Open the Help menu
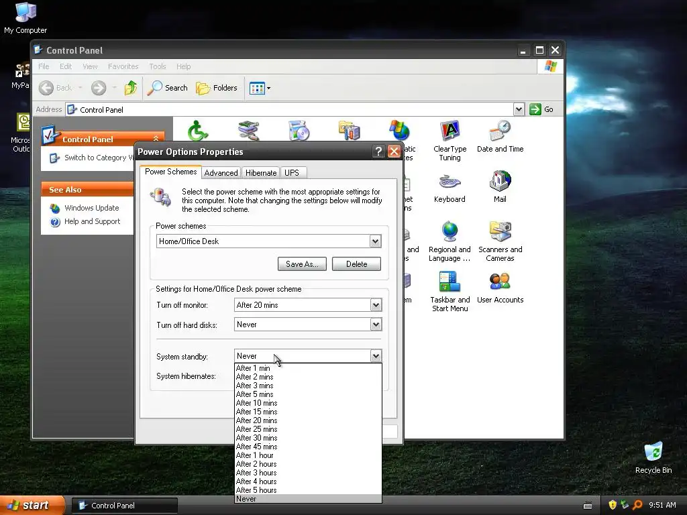Screen dimensions: 687x515 (x=184, y=66)
